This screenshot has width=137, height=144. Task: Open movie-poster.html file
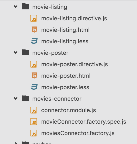point(66,76)
